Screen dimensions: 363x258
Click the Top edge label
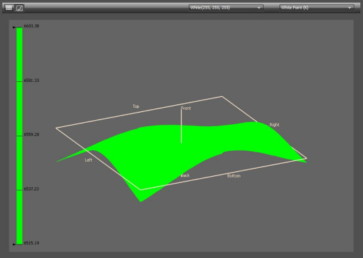pyautogui.click(x=136, y=106)
